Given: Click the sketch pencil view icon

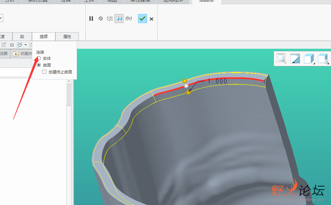Looking at the screenshot, I should pos(295,59).
